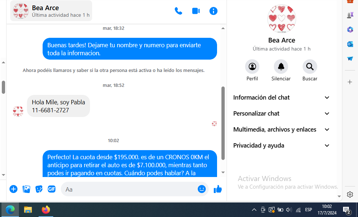Open more actions with the plus icon
Viewport: 358px width, 217px height.
click(x=13, y=189)
